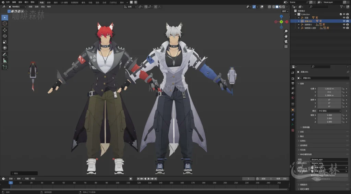Click the outliner filter funnel icon
Screen dimensions: 351x194
341,7
